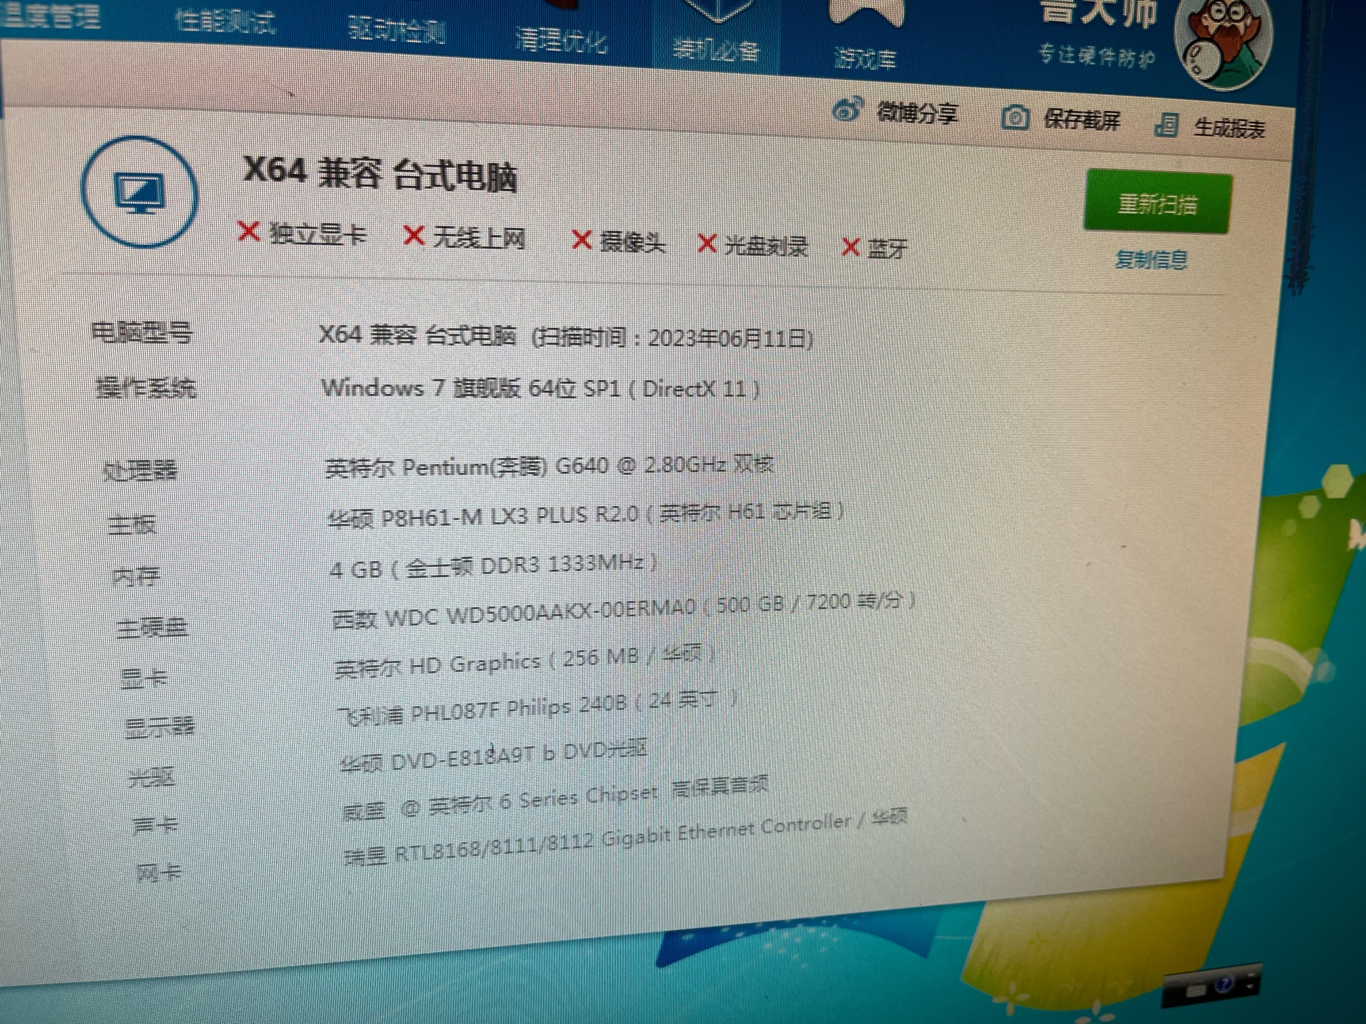Click the 独立显卡 feature label
The image size is (1366, 1024).
pyautogui.click(x=318, y=234)
